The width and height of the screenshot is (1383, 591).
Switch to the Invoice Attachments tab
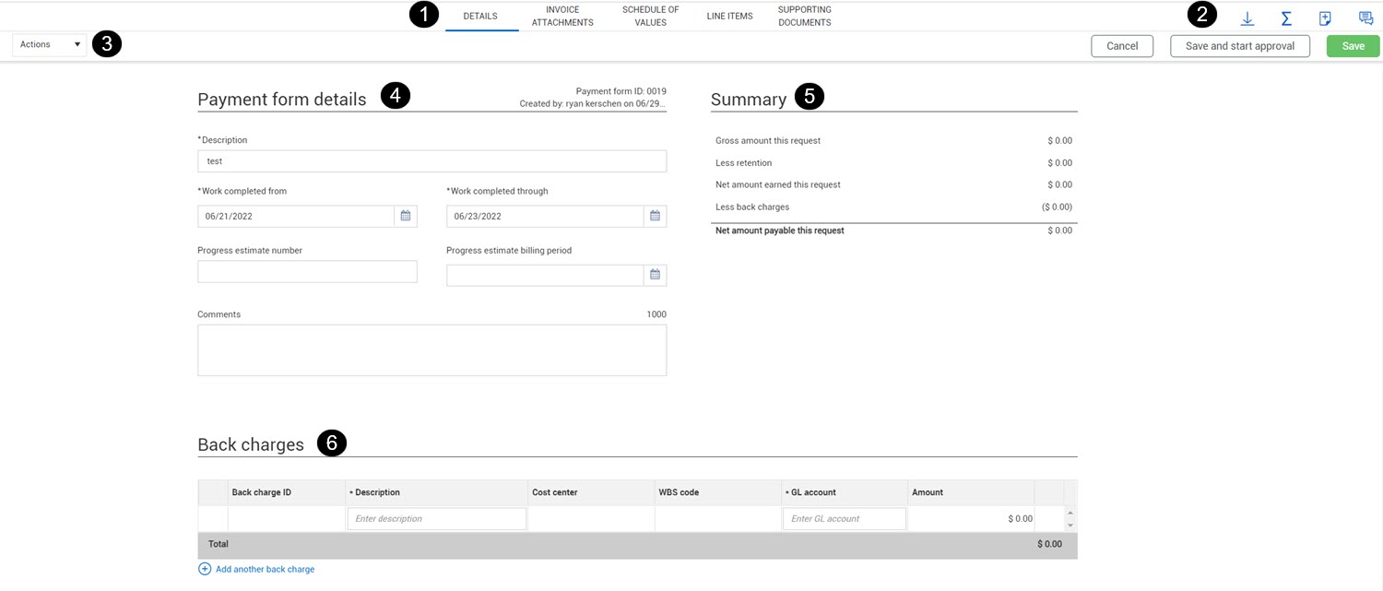click(x=562, y=16)
